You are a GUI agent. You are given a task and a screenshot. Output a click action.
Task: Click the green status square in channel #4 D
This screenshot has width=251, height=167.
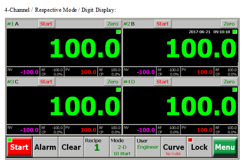[235, 89]
